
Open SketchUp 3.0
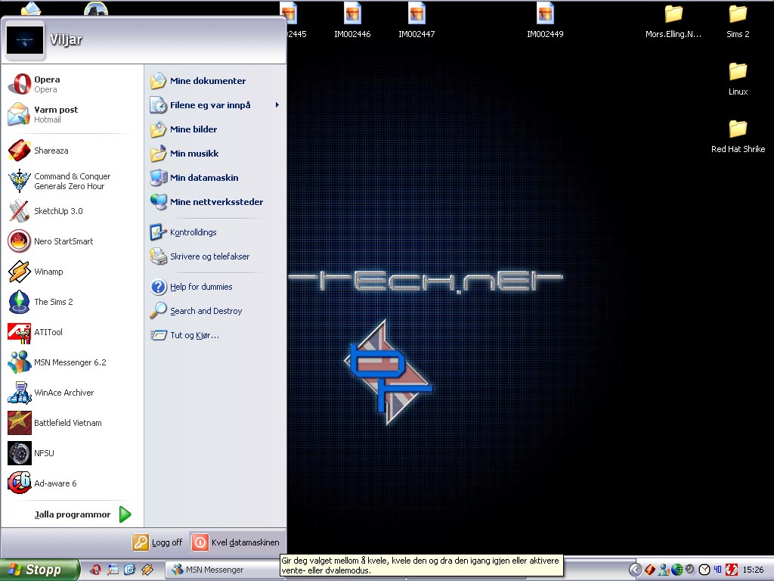click(x=73, y=211)
